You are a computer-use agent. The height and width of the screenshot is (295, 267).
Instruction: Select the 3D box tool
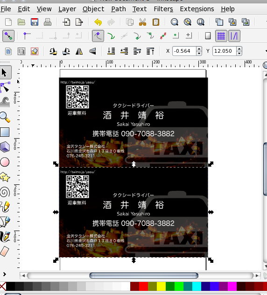click(x=5, y=147)
